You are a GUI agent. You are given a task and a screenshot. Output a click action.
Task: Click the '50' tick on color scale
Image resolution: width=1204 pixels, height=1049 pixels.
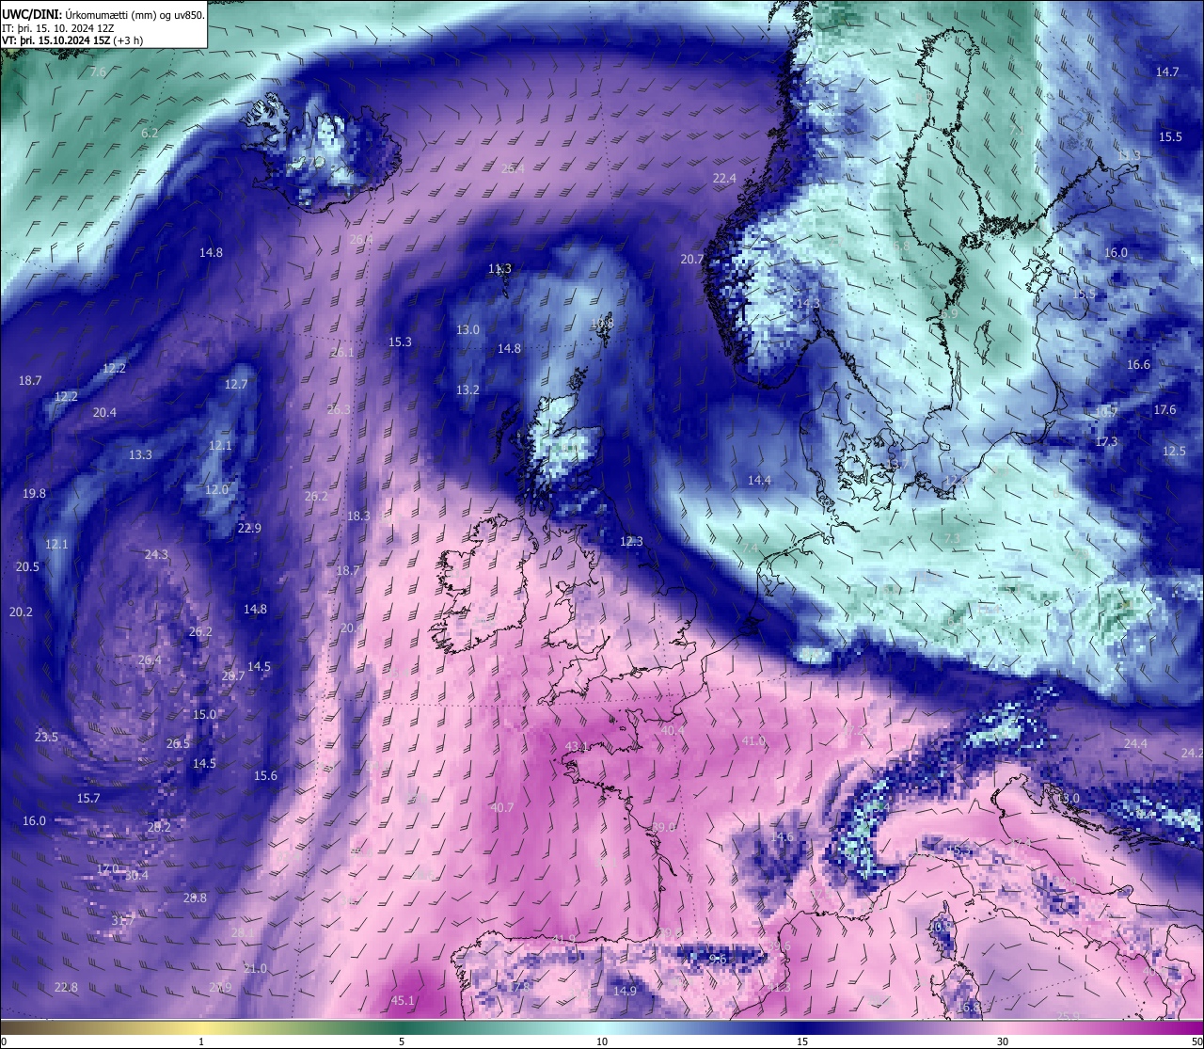(x=1196, y=1041)
